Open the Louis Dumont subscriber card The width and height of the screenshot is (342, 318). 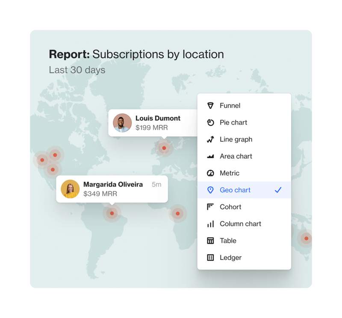[x=152, y=123]
